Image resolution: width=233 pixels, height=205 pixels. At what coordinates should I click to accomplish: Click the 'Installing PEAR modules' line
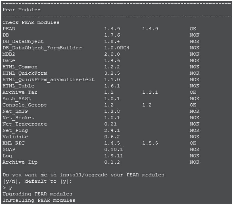(39, 200)
